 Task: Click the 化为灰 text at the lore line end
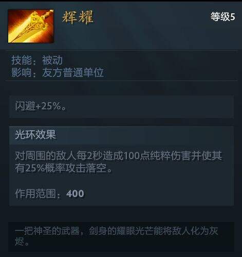pos(204,231)
